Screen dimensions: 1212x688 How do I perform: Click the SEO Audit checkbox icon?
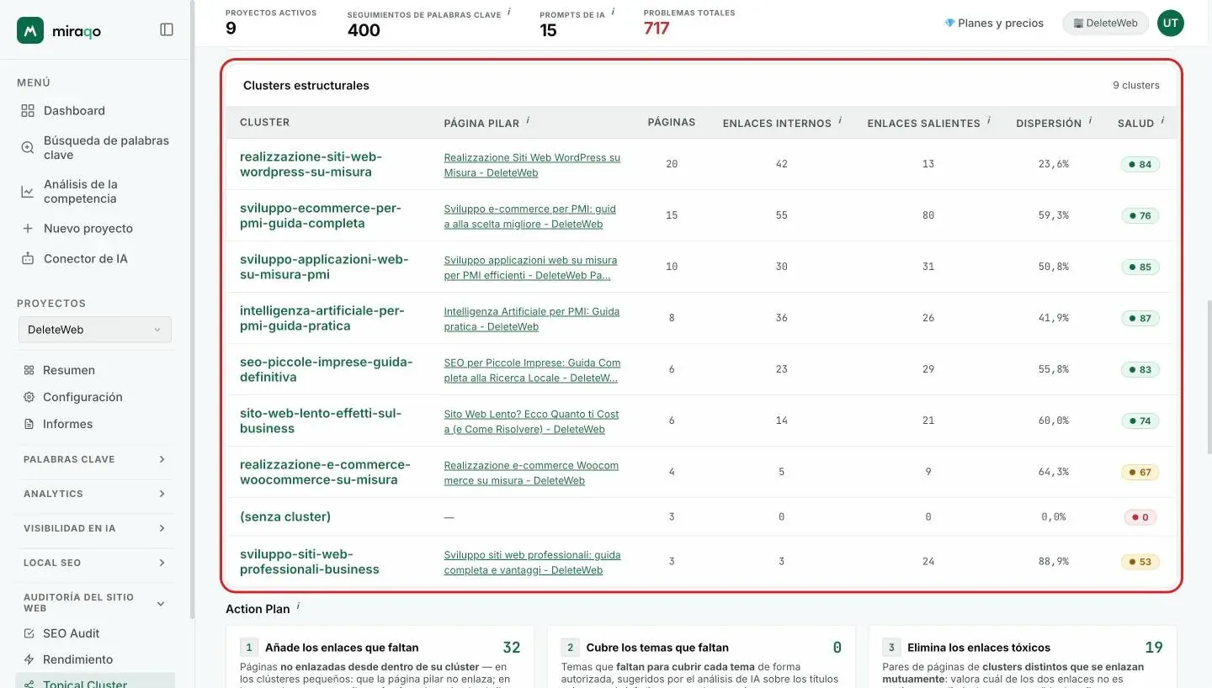[29, 633]
